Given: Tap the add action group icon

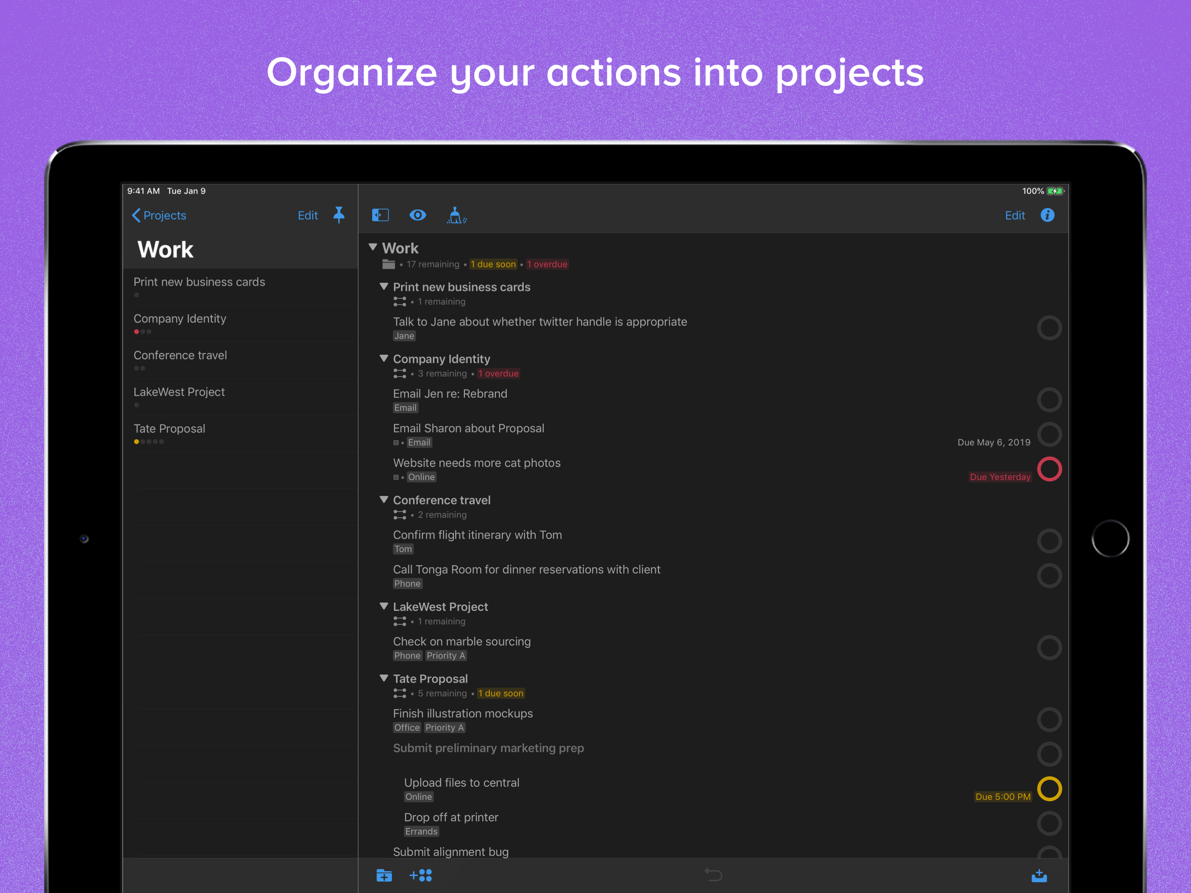Looking at the screenshot, I should (x=421, y=875).
